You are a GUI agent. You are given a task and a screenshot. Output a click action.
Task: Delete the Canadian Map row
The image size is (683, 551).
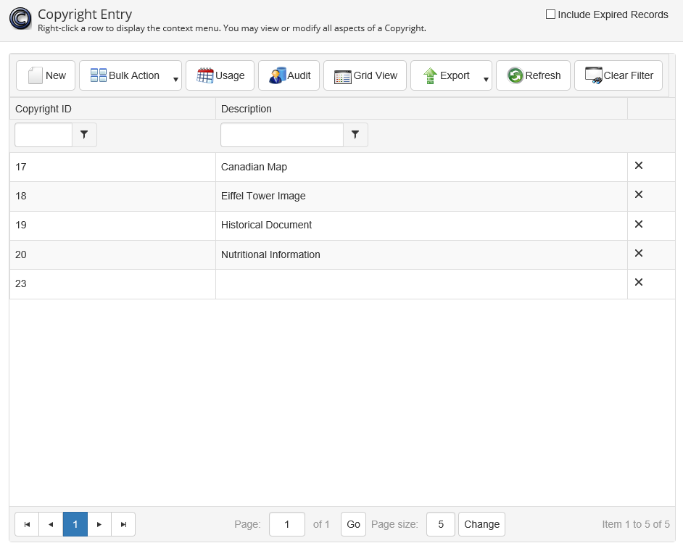(639, 166)
